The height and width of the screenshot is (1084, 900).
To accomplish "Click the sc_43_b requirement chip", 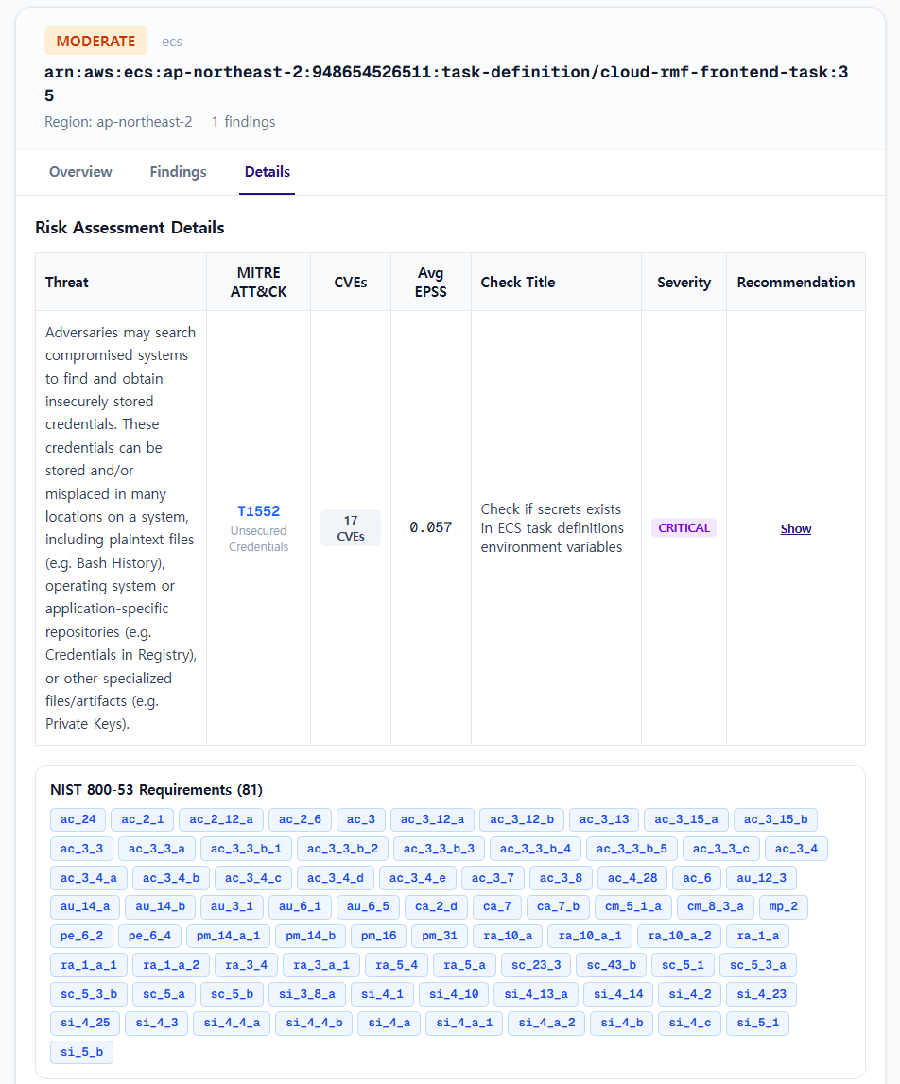I will pyautogui.click(x=612, y=964).
